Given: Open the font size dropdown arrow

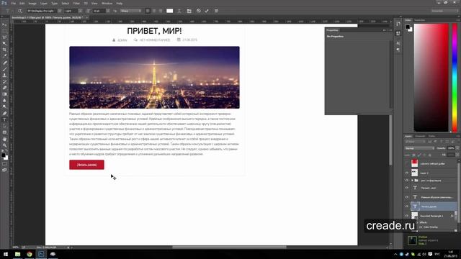Looking at the screenshot, I should pyautogui.click(x=108, y=11).
